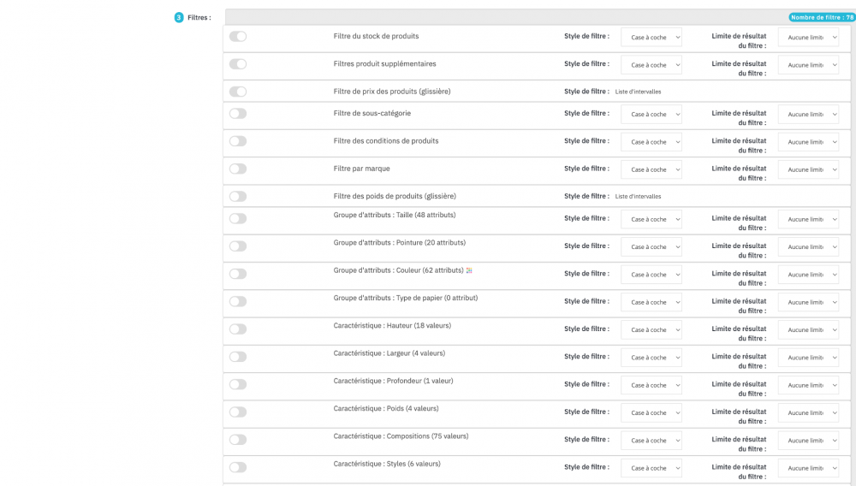The width and height of the screenshot is (856, 486).
Task: Click the step 3 Filtres badge icon
Action: [x=179, y=17]
